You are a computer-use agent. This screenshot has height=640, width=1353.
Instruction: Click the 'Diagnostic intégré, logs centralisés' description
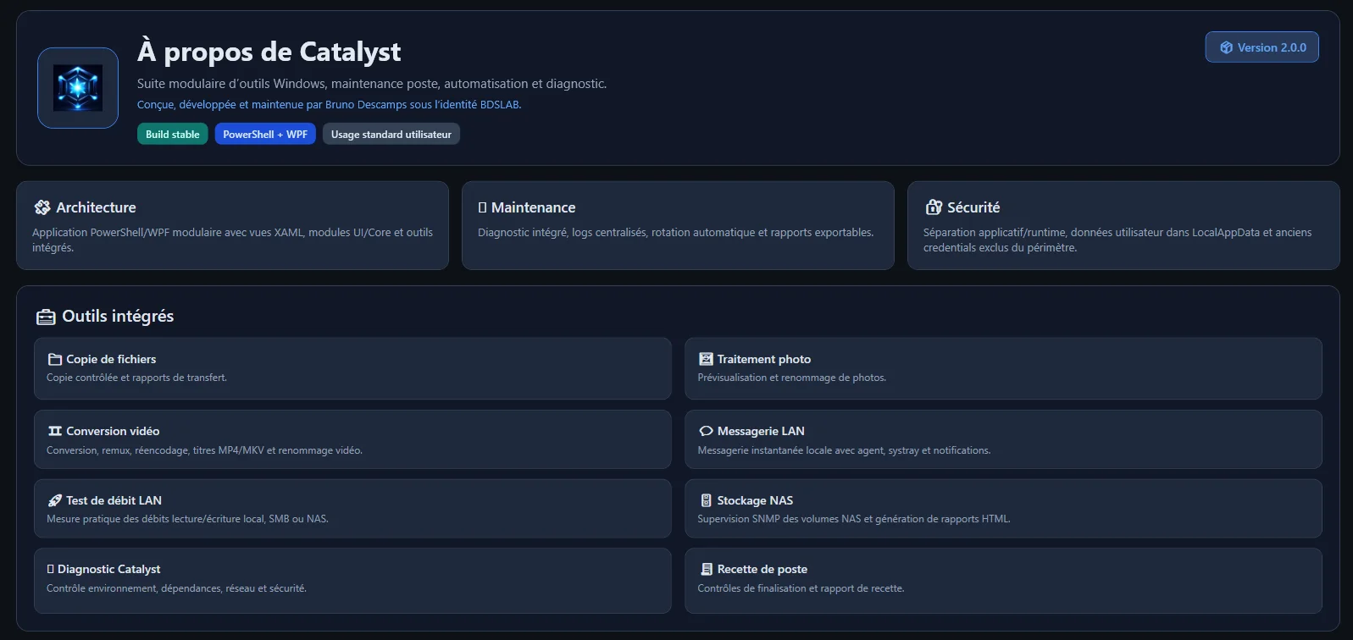coord(676,232)
